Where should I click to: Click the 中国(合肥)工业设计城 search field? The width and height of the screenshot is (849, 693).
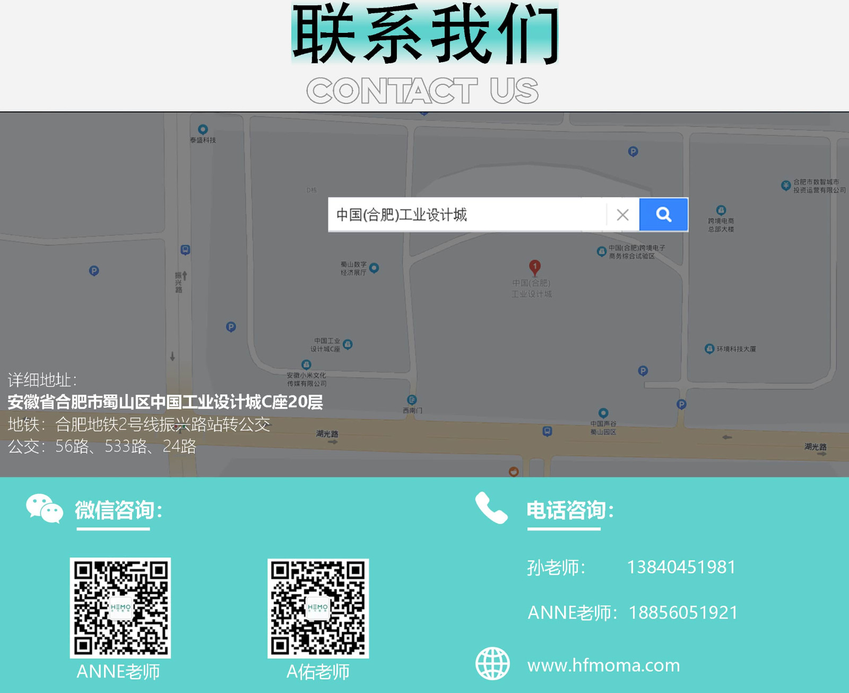point(467,215)
